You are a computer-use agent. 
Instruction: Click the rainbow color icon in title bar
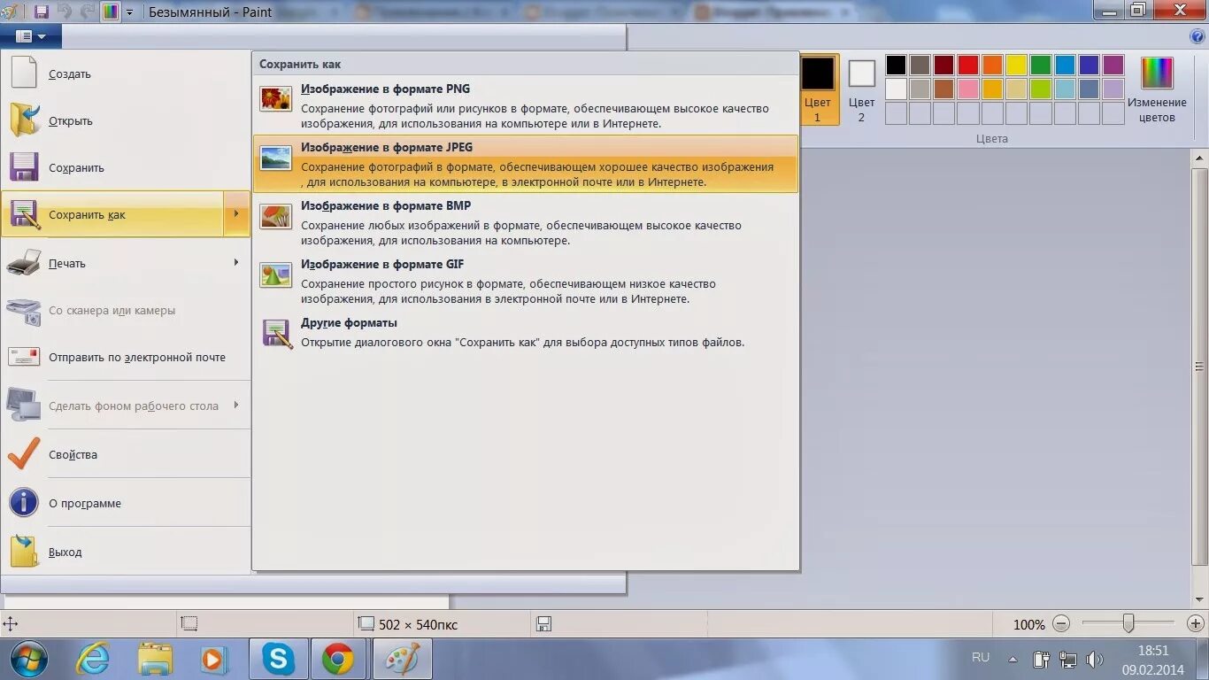pos(111,12)
